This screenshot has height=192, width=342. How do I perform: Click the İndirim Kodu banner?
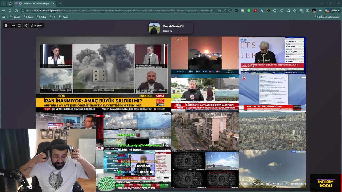(x=325, y=183)
